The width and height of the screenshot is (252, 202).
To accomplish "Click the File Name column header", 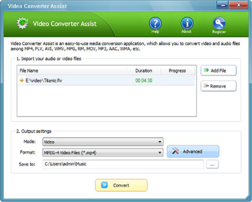I will (x=72, y=71).
